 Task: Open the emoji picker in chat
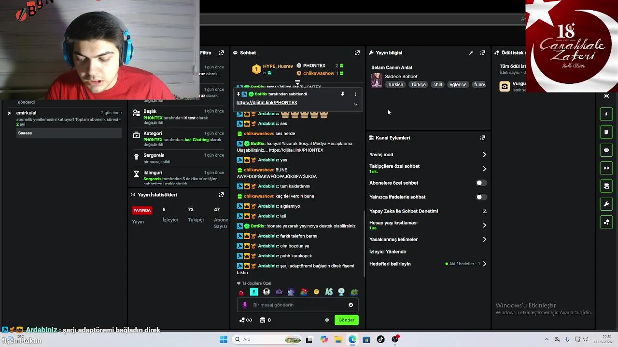click(x=351, y=305)
